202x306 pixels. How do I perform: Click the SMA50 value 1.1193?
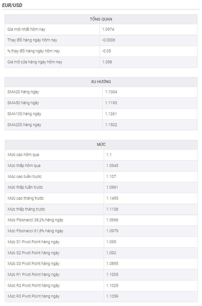coord(111,103)
